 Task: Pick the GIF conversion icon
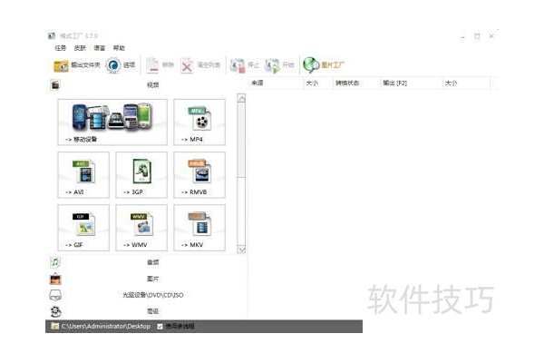83,226
